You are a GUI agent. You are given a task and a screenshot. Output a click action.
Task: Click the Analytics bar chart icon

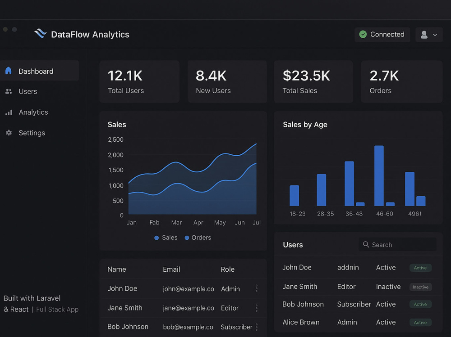tap(9, 112)
